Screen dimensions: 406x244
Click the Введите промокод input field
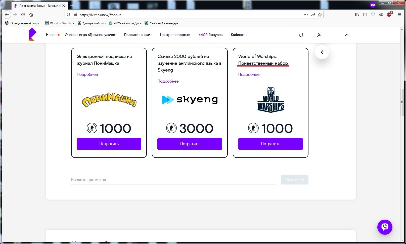173,180
